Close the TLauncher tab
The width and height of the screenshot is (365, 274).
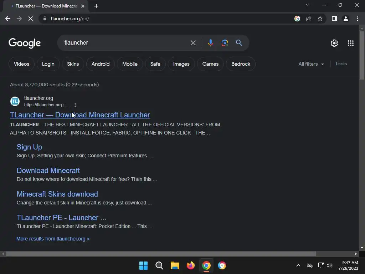(83, 6)
